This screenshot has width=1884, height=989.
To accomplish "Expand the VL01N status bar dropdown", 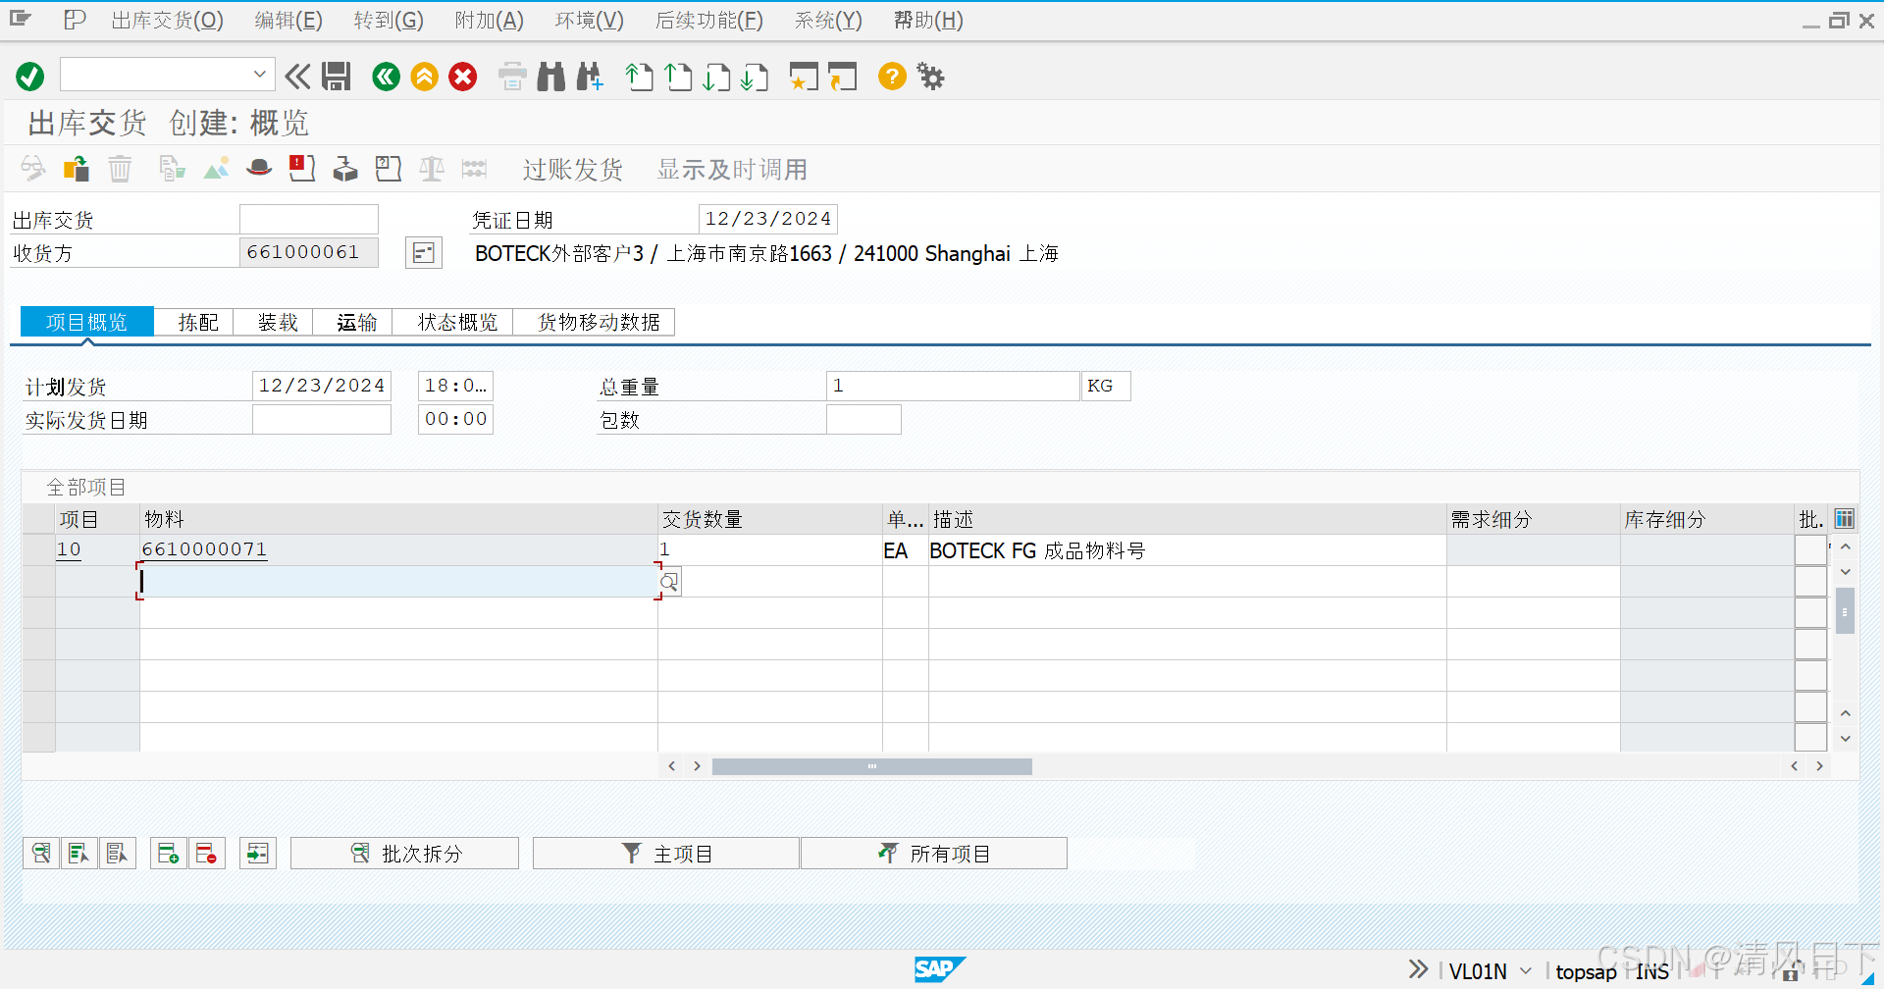I will 1526,970.
